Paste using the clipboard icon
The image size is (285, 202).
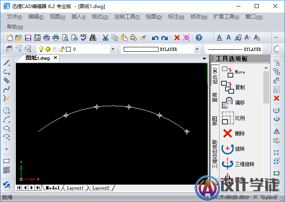[124, 38]
